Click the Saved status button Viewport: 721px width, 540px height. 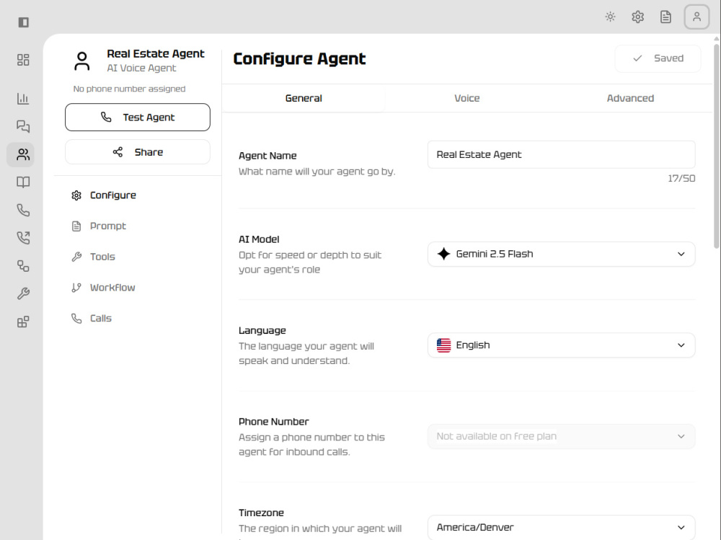pyautogui.click(x=658, y=58)
